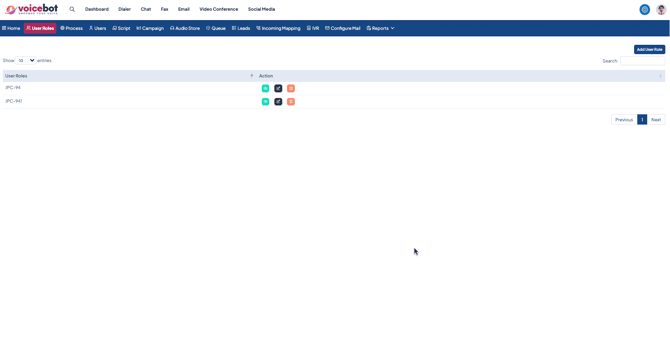The height and width of the screenshot is (363, 670).
Task: Click the Search input field
Action: (642, 61)
